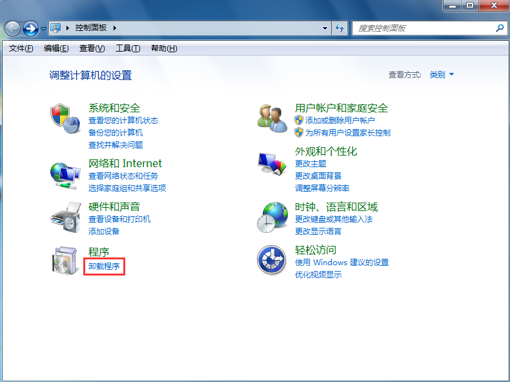Click 优化视频显示 link
Image resolution: width=510 pixels, height=382 pixels.
[318, 274]
